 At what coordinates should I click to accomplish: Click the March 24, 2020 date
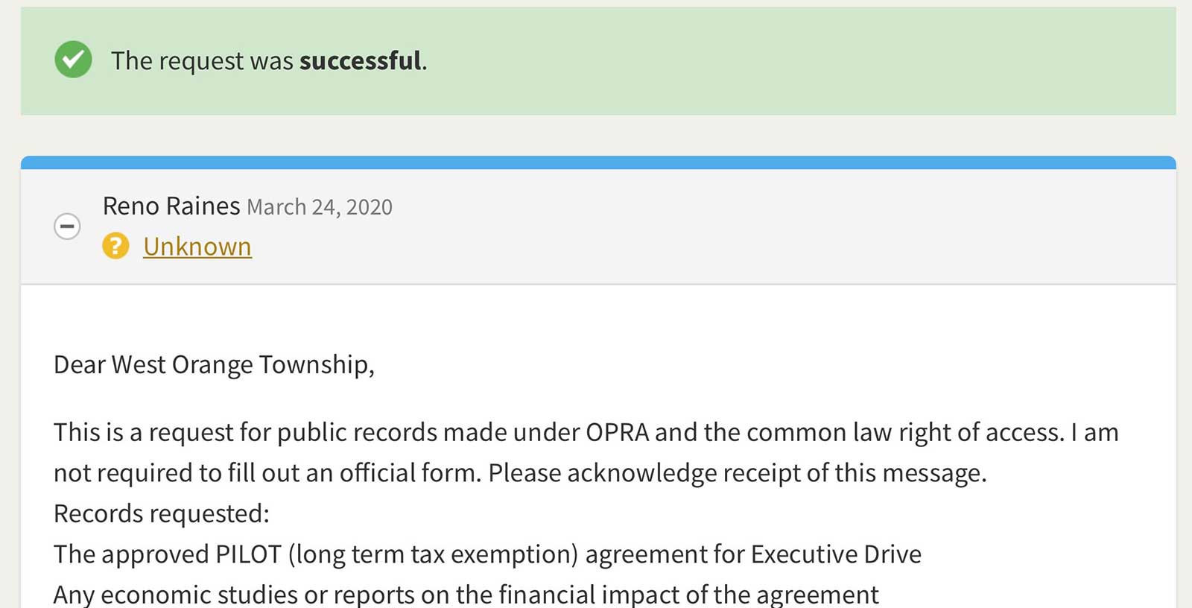click(320, 206)
